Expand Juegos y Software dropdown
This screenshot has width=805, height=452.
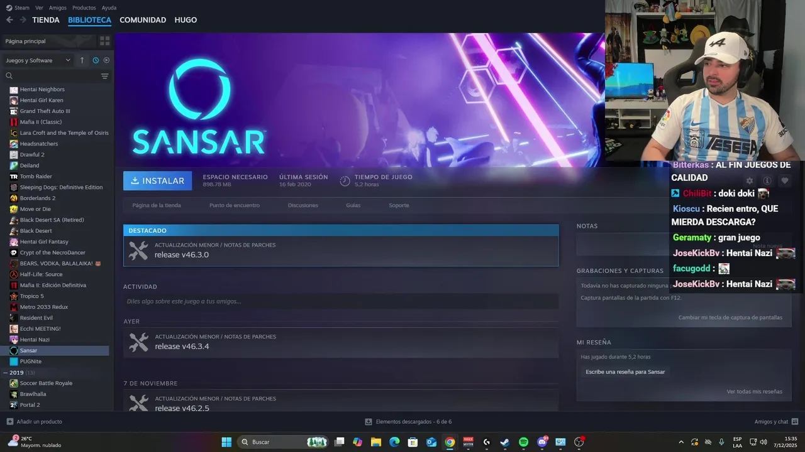[x=38, y=60]
